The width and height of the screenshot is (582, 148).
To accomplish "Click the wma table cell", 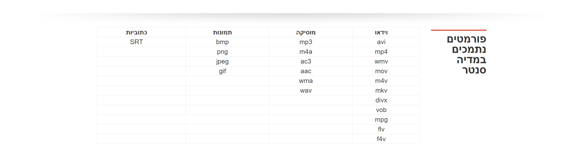I will (x=306, y=81).
